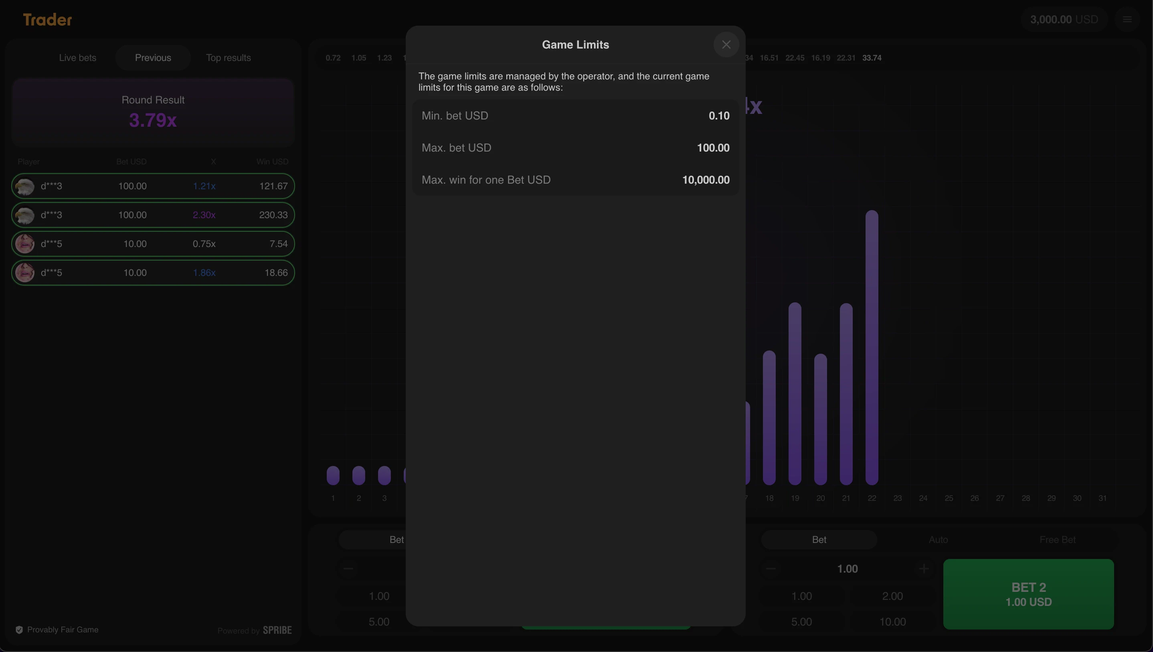Click avatar of d***5 1.86x row
Viewport: 1153px width, 652px height.
pyautogui.click(x=24, y=273)
